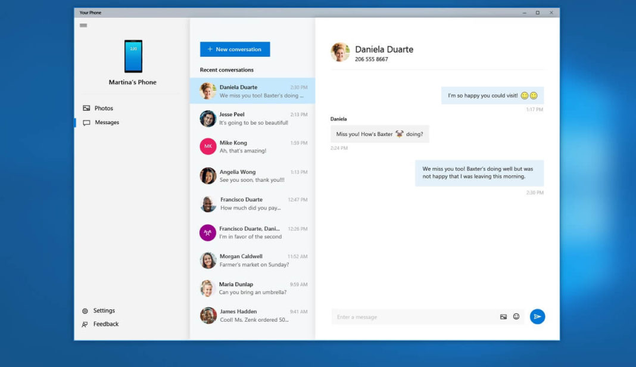The image size is (636, 367).
Task: Send the message with the blue arrow
Action: click(x=537, y=316)
